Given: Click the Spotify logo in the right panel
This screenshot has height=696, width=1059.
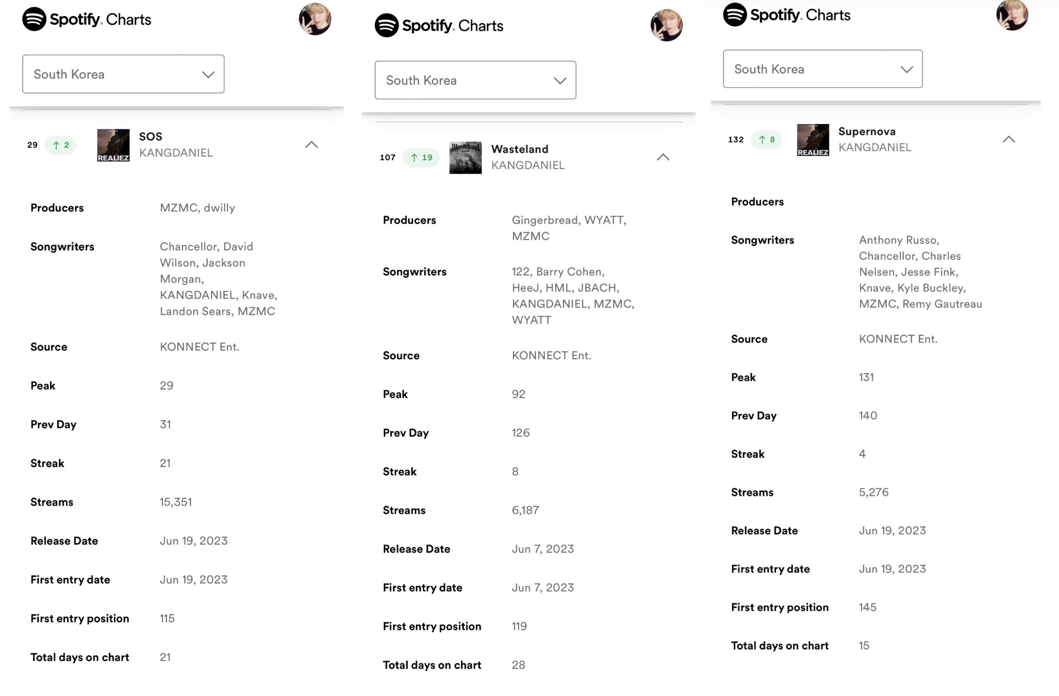Looking at the screenshot, I should coord(735,14).
